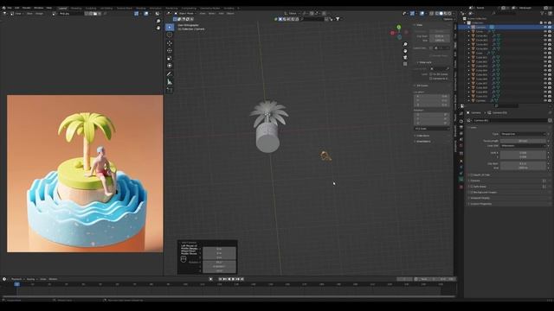Open the Output properties tab
The width and height of the screenshot is (554, 311).
pos(461,127)
